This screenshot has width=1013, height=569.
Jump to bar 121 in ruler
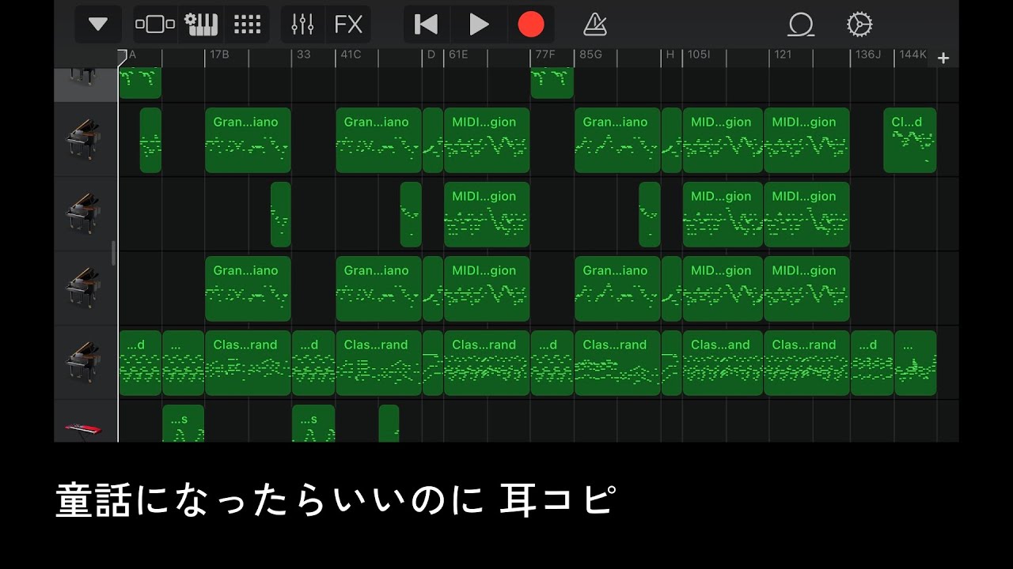783,55
